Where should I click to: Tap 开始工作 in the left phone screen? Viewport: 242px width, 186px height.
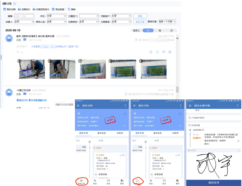tap(81, 182)
